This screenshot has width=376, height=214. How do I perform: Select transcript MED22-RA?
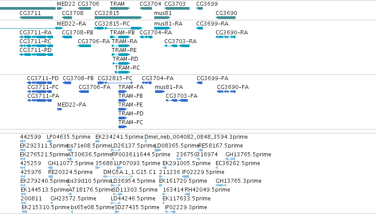point(72,24)
